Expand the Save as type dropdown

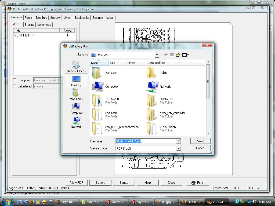(179, 148)
